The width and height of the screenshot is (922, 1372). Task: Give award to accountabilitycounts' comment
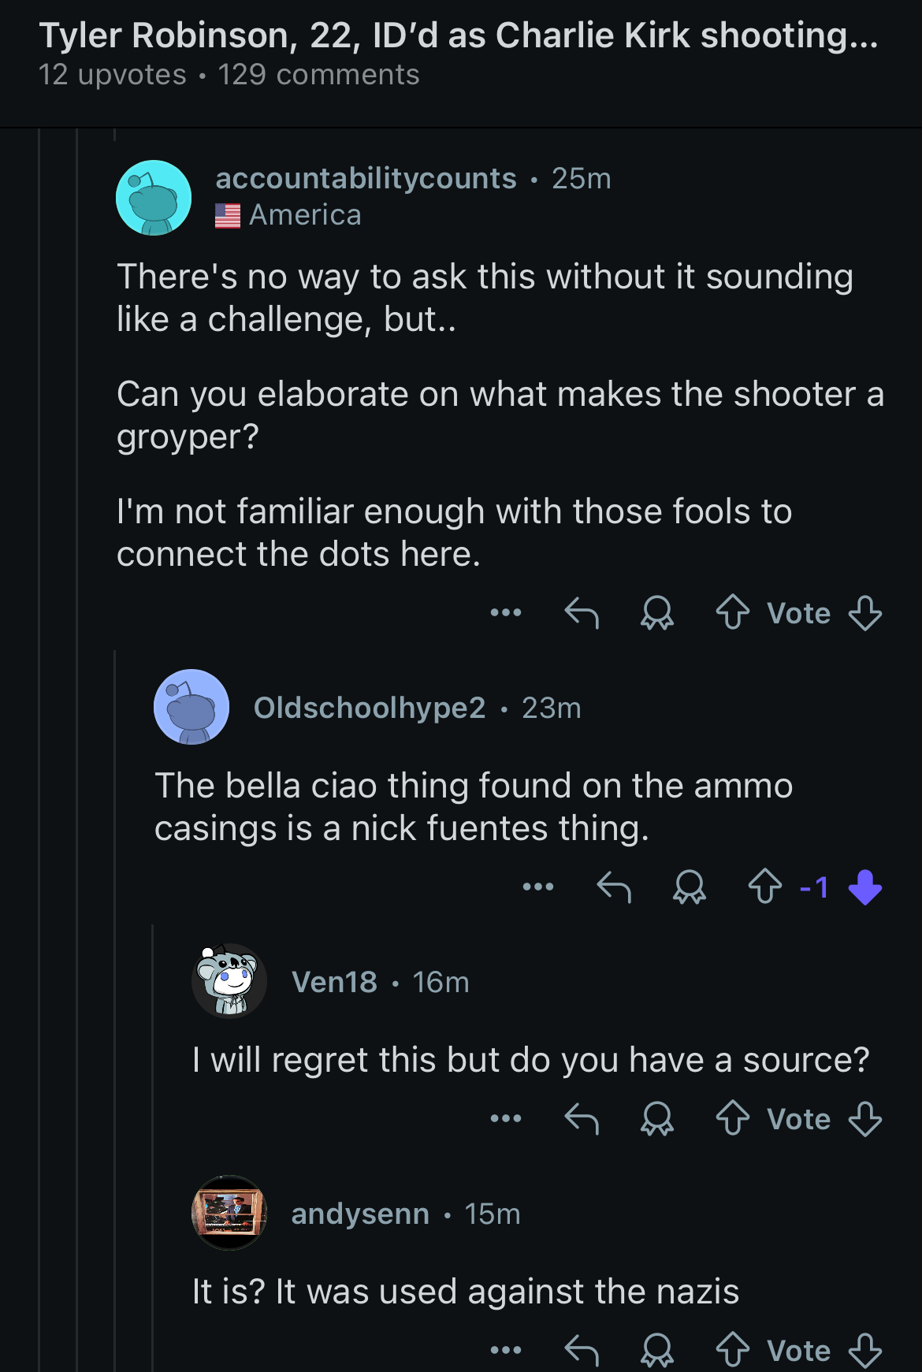click(656, 612)
